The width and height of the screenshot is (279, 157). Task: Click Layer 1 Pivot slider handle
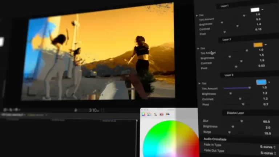click(x=225, y=32)
